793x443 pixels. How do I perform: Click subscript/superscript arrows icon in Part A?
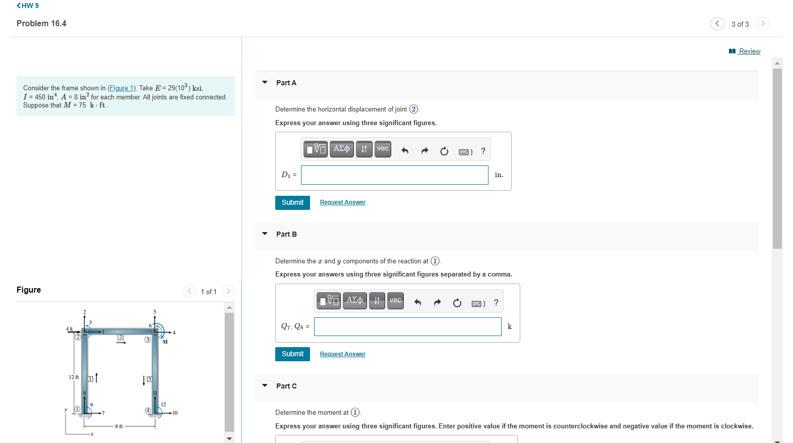pyautogui.click(x=364, y=149)
